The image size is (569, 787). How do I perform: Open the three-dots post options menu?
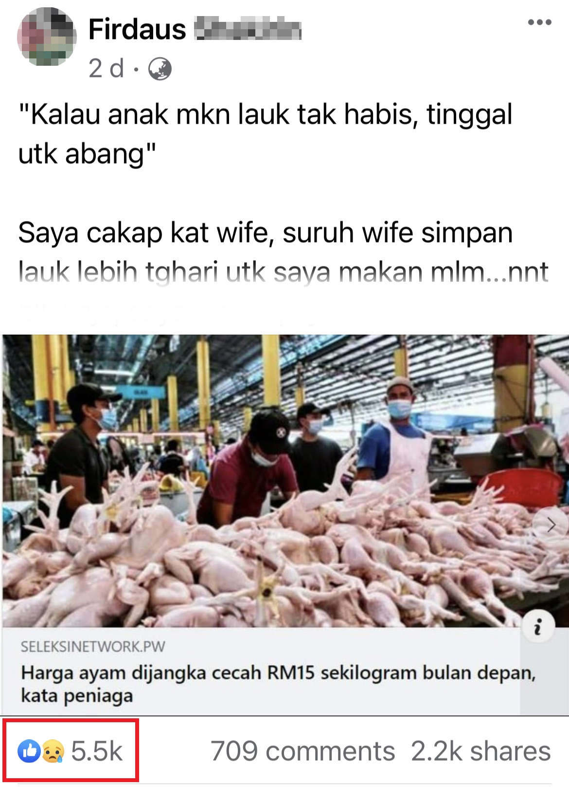(x=539, y=22)
